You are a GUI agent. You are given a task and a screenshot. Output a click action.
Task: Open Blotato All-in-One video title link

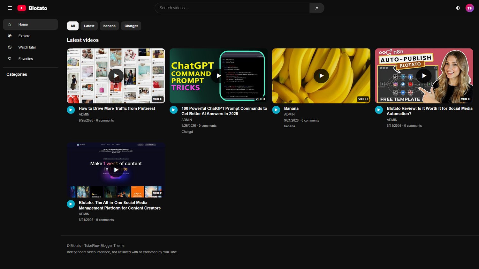click(120, 205)
